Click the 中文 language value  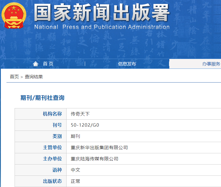(x=75, y=170)
